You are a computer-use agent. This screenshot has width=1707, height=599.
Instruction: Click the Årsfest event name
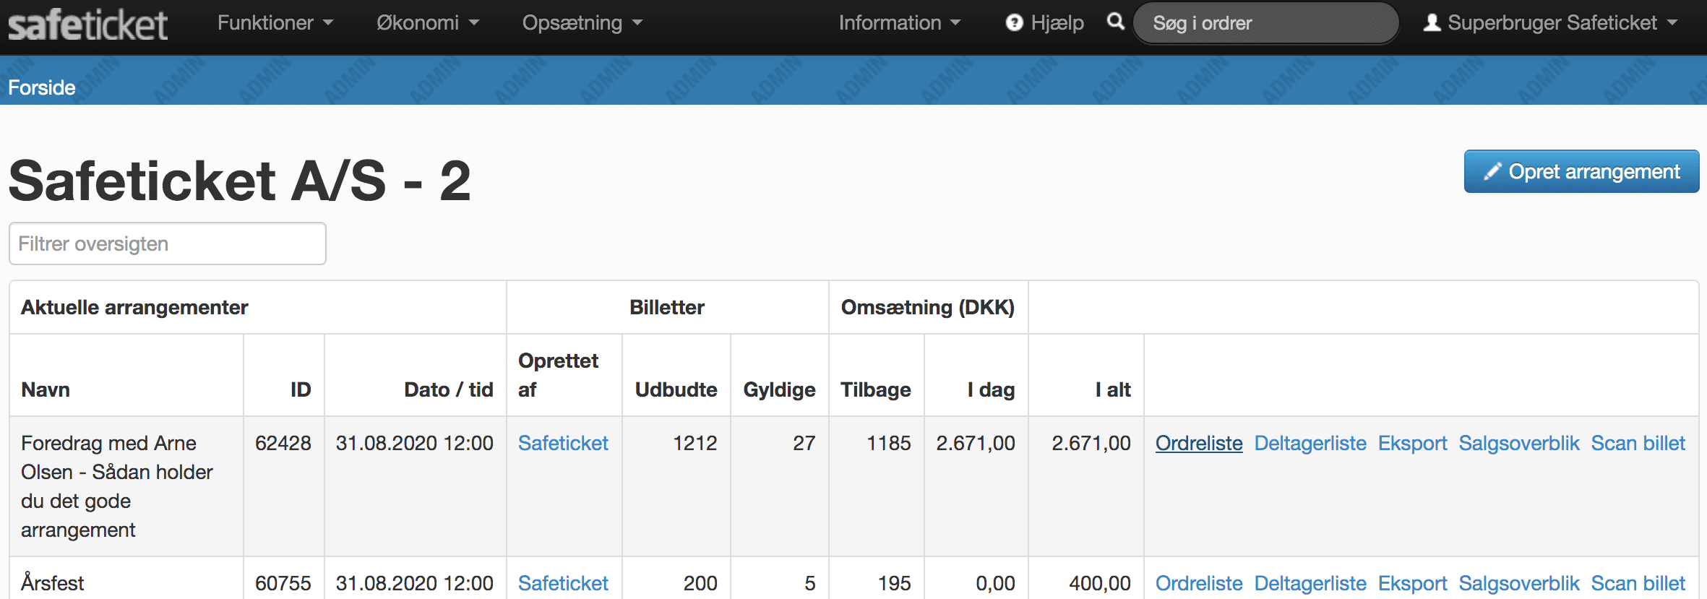(53, 583)
